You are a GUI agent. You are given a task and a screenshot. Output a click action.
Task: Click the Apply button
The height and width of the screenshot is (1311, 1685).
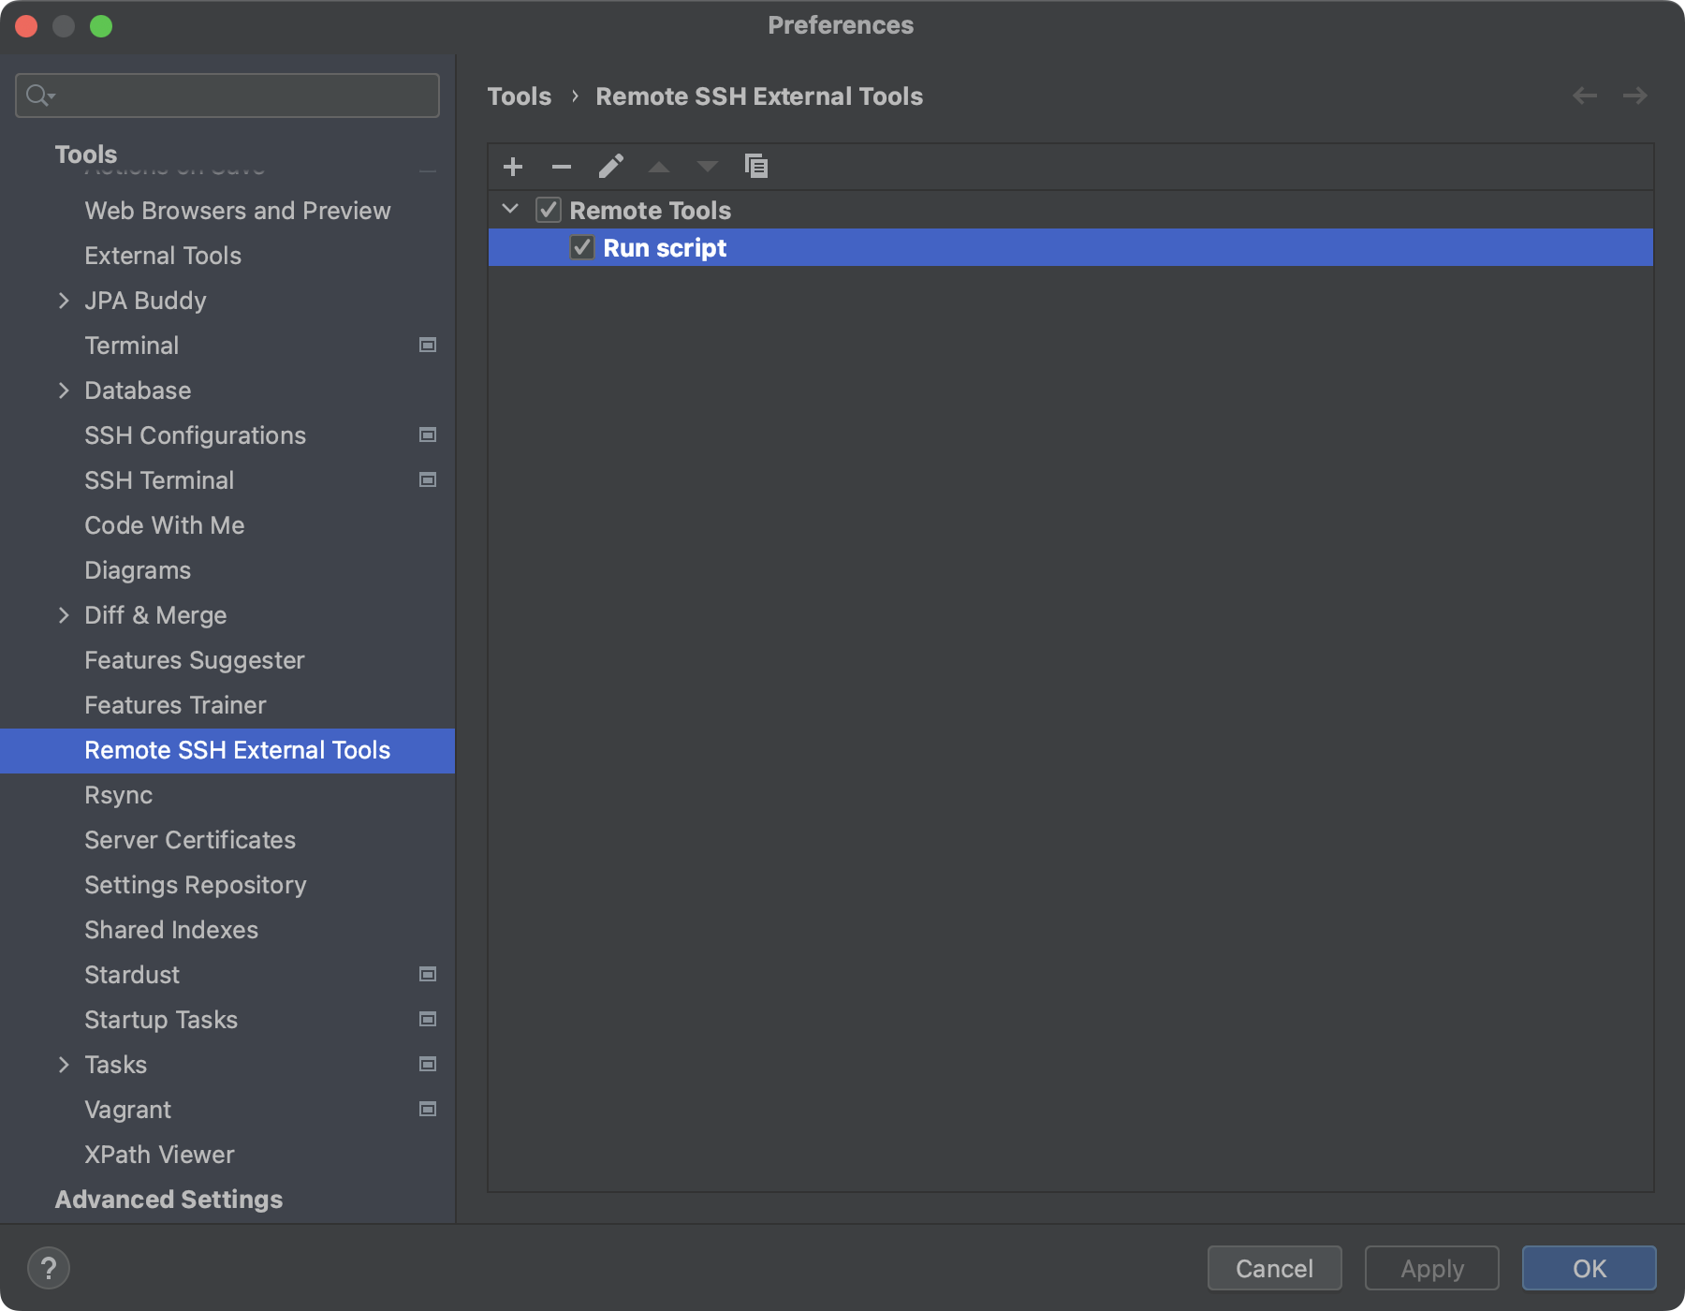click(1430, 1268)
